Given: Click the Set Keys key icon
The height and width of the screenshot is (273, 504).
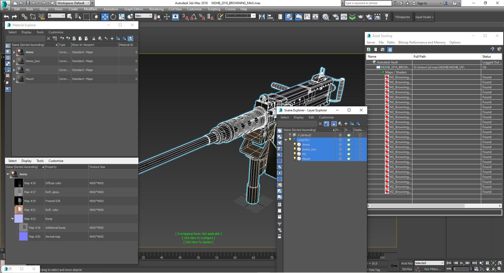Looking at the screenshot, I should click(x=394, y=266).
